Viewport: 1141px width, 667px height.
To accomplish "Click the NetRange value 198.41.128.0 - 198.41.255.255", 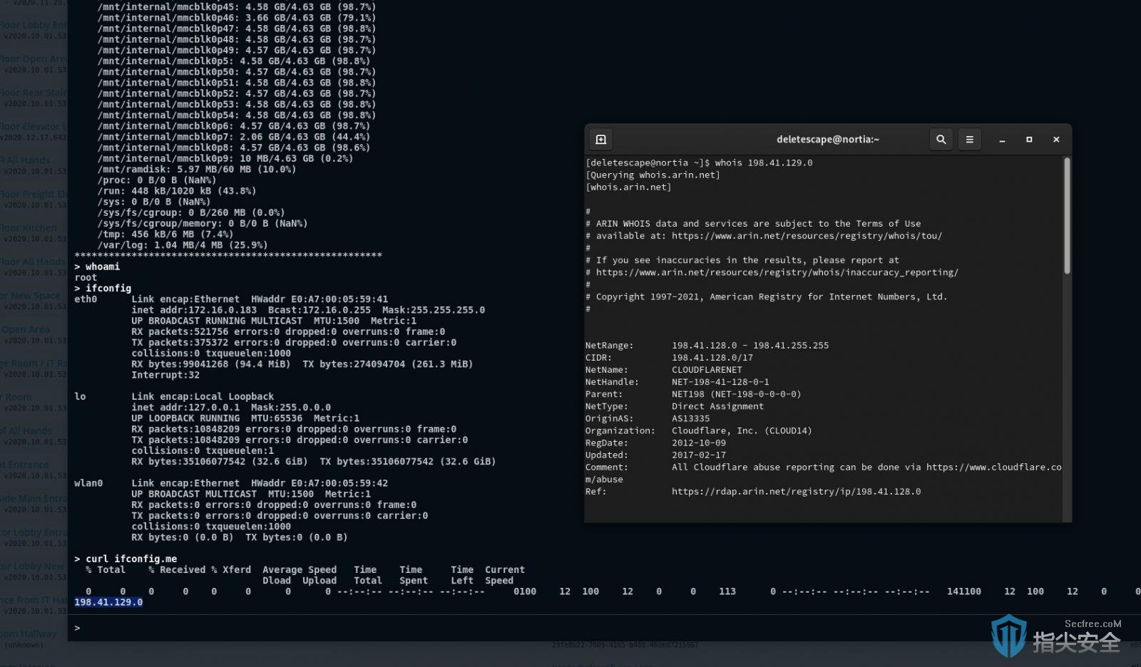I will point(750,346).
